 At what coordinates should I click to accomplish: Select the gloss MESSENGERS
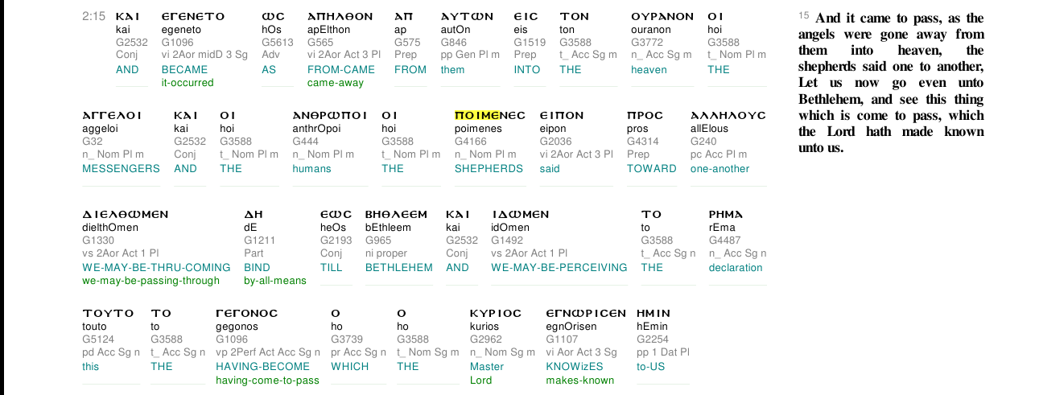(x=121, y=169)
